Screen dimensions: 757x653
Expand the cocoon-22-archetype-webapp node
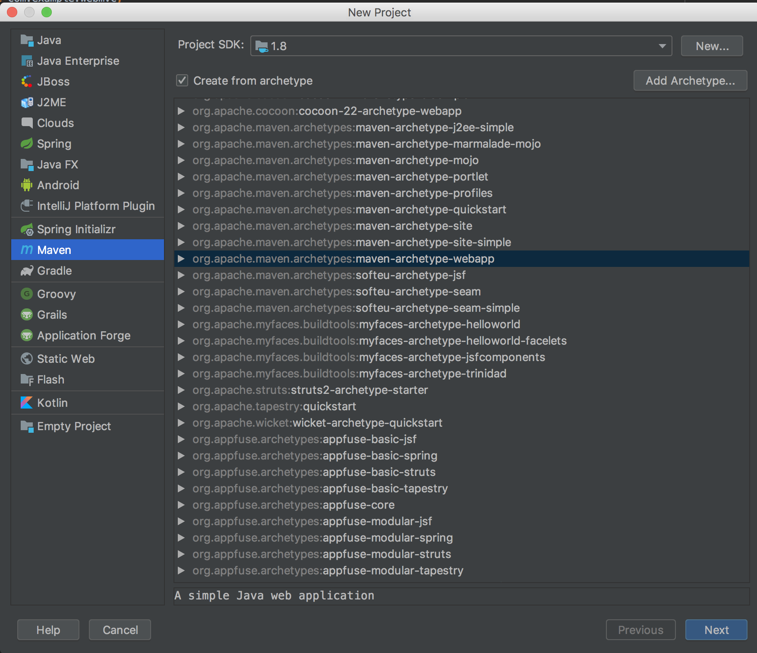coord(181,111)
